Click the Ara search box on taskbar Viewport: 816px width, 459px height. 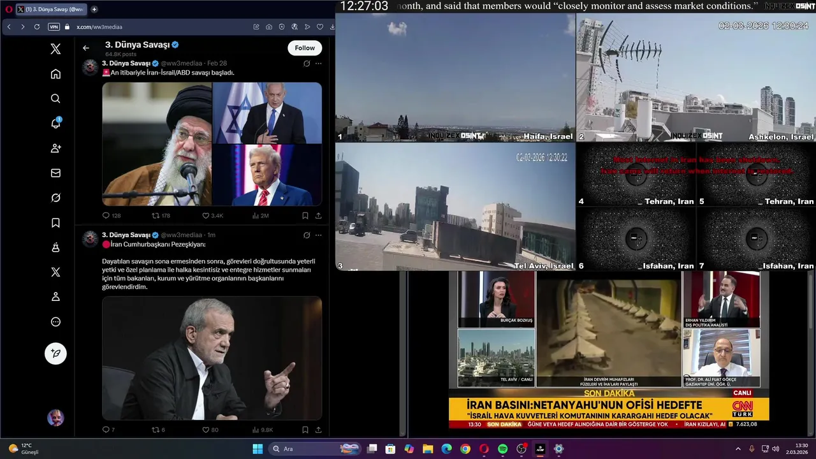(316, 449)
